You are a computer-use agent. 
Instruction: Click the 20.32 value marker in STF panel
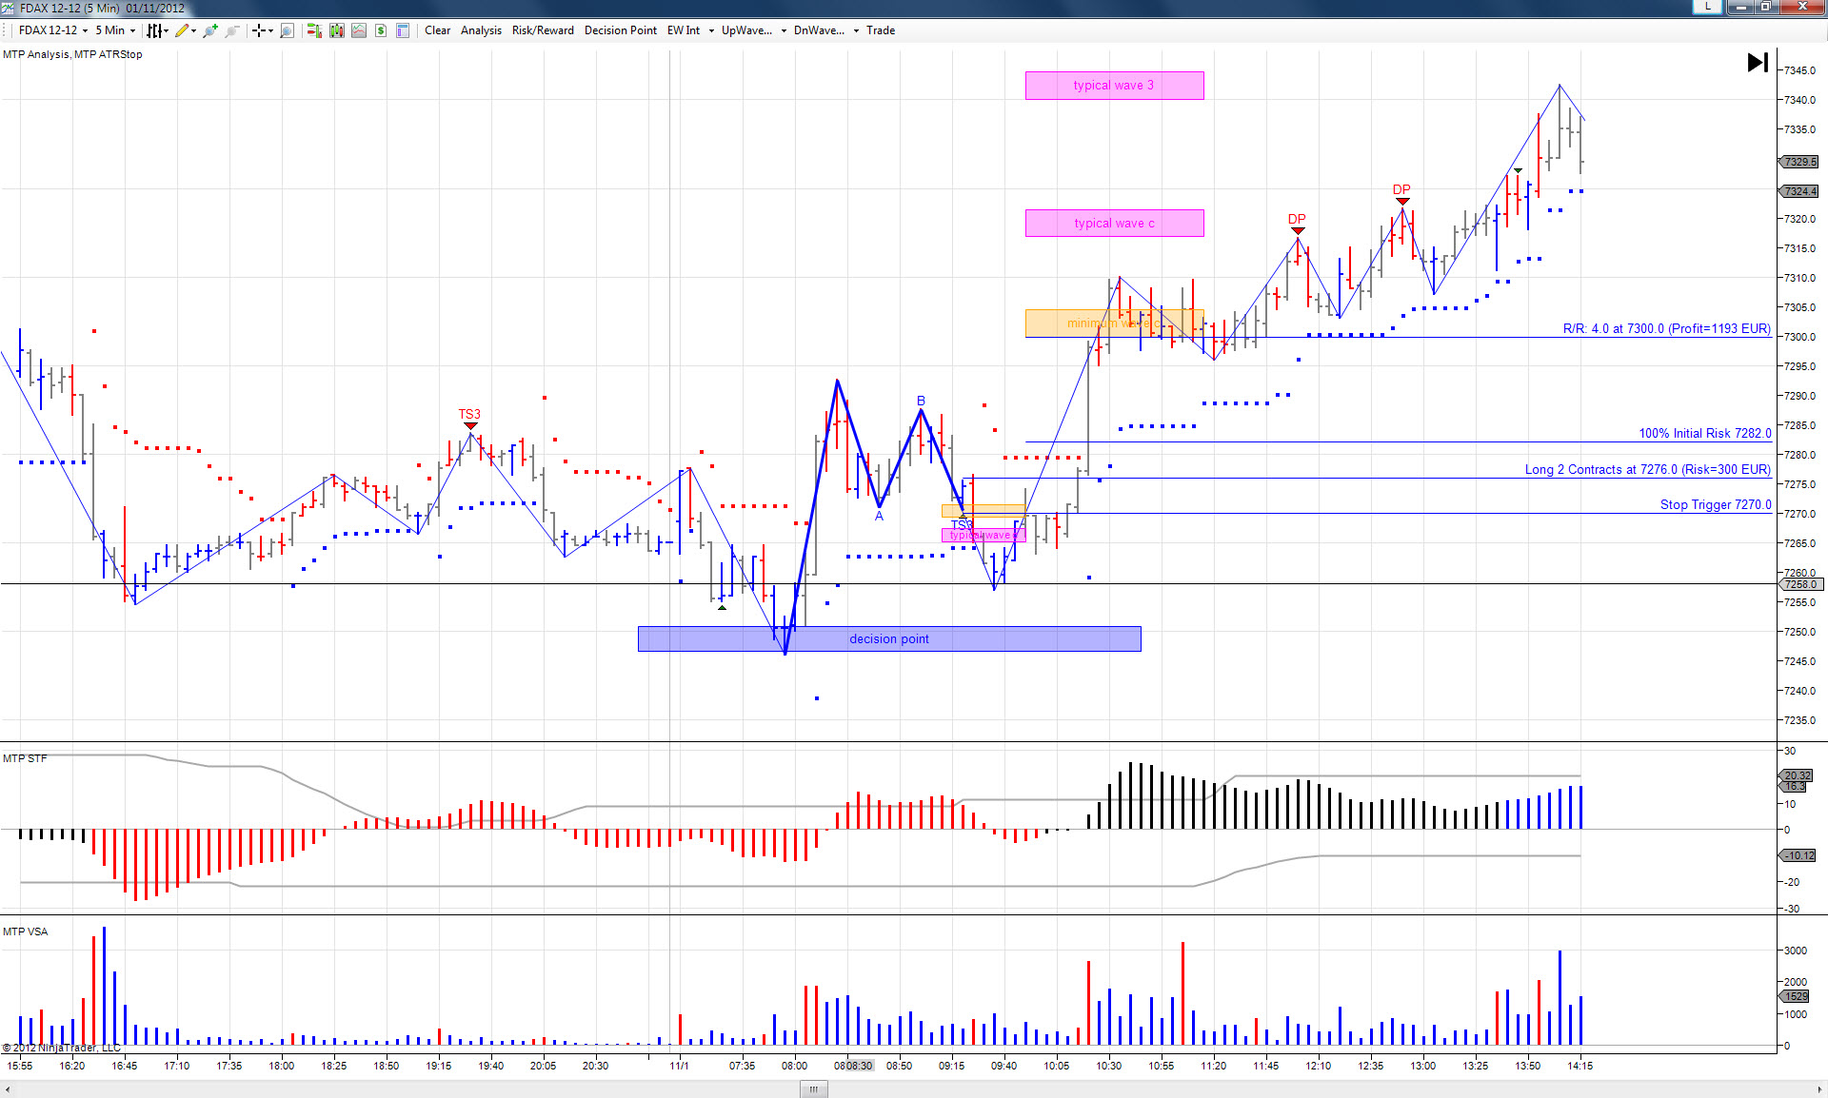pyautogui.click(x=1797, y=775)
